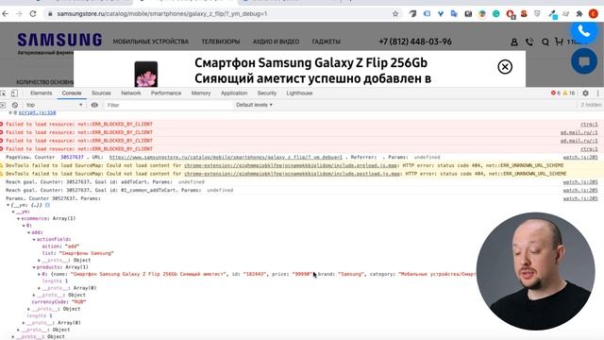Viewport: 604px width, 340px height.
Task: Open the Lighthouse tab
Action: (x=299, y=93)
